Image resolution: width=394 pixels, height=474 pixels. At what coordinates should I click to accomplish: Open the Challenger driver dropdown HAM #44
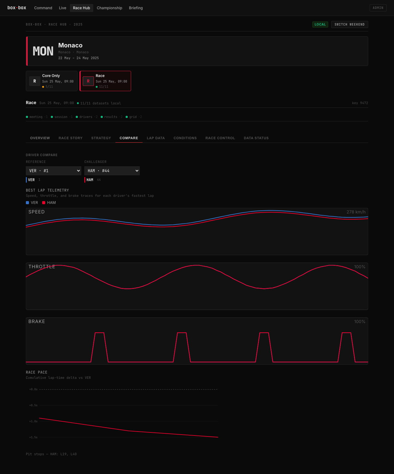click(x=112, y=171)
